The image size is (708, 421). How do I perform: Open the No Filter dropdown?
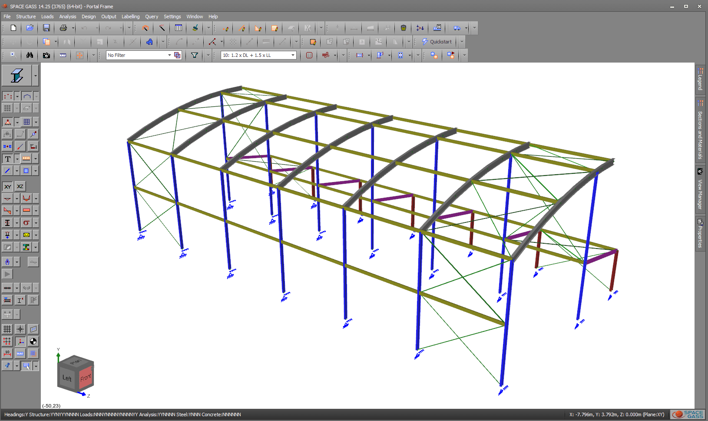[x=169, y=55]
